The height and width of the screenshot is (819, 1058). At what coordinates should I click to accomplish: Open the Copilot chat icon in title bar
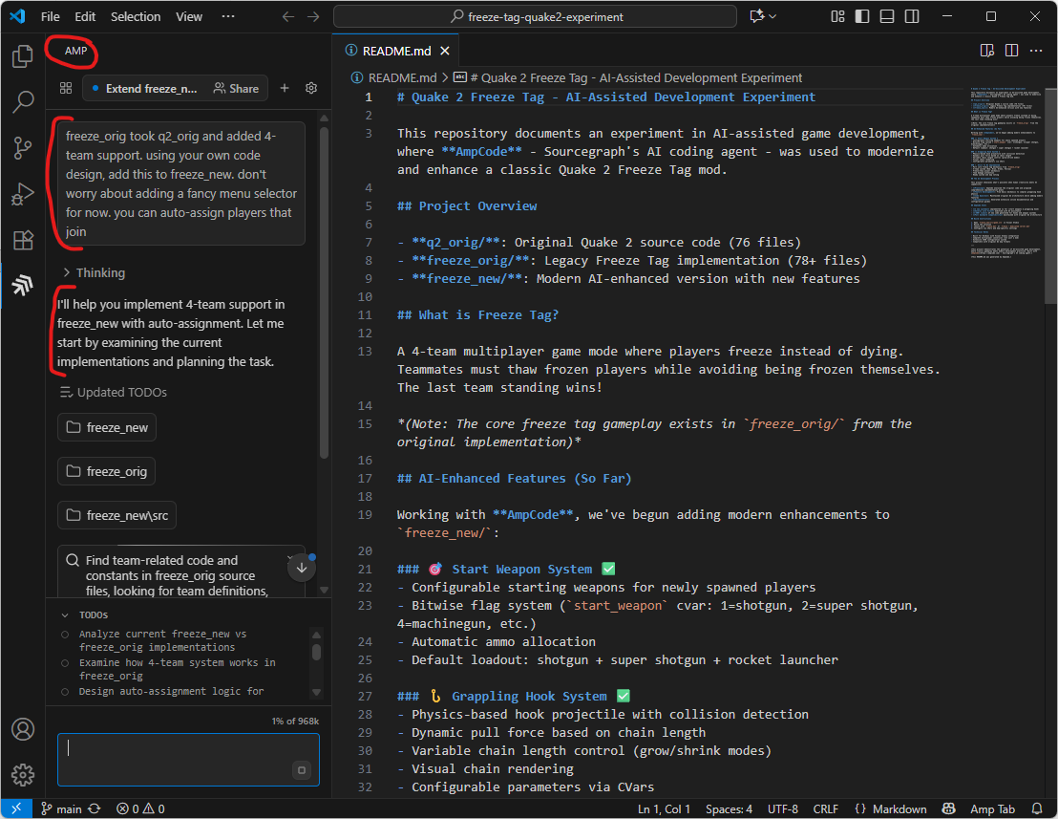coord(757,16)
